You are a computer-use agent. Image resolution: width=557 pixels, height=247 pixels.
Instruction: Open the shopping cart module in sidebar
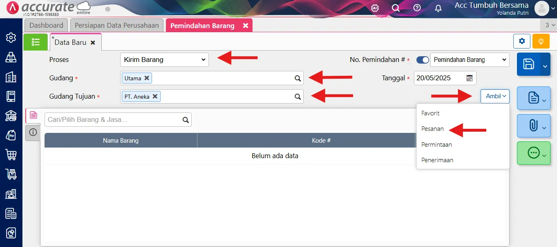pyautogui.click(x=11, y=154)
